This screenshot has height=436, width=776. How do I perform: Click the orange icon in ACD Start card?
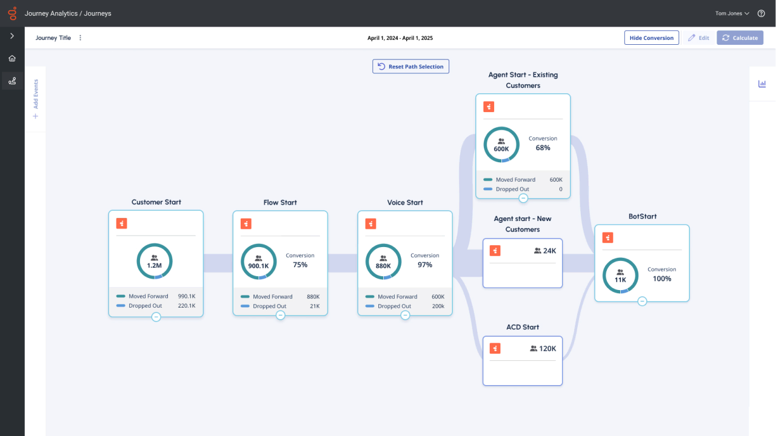point(495,349)
